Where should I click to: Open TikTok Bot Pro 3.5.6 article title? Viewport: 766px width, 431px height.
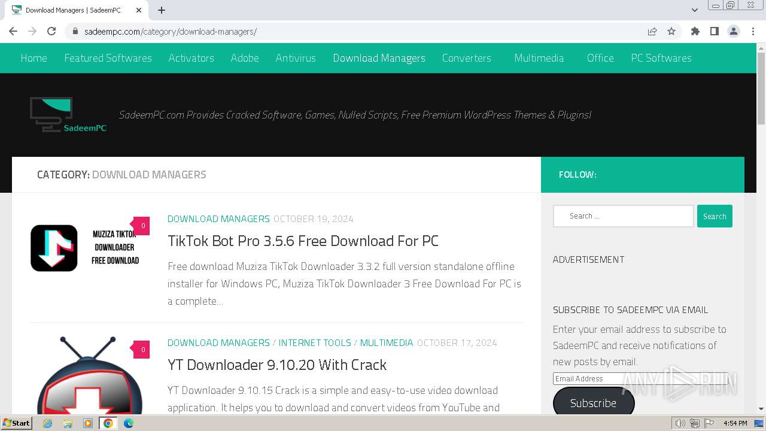303,241
